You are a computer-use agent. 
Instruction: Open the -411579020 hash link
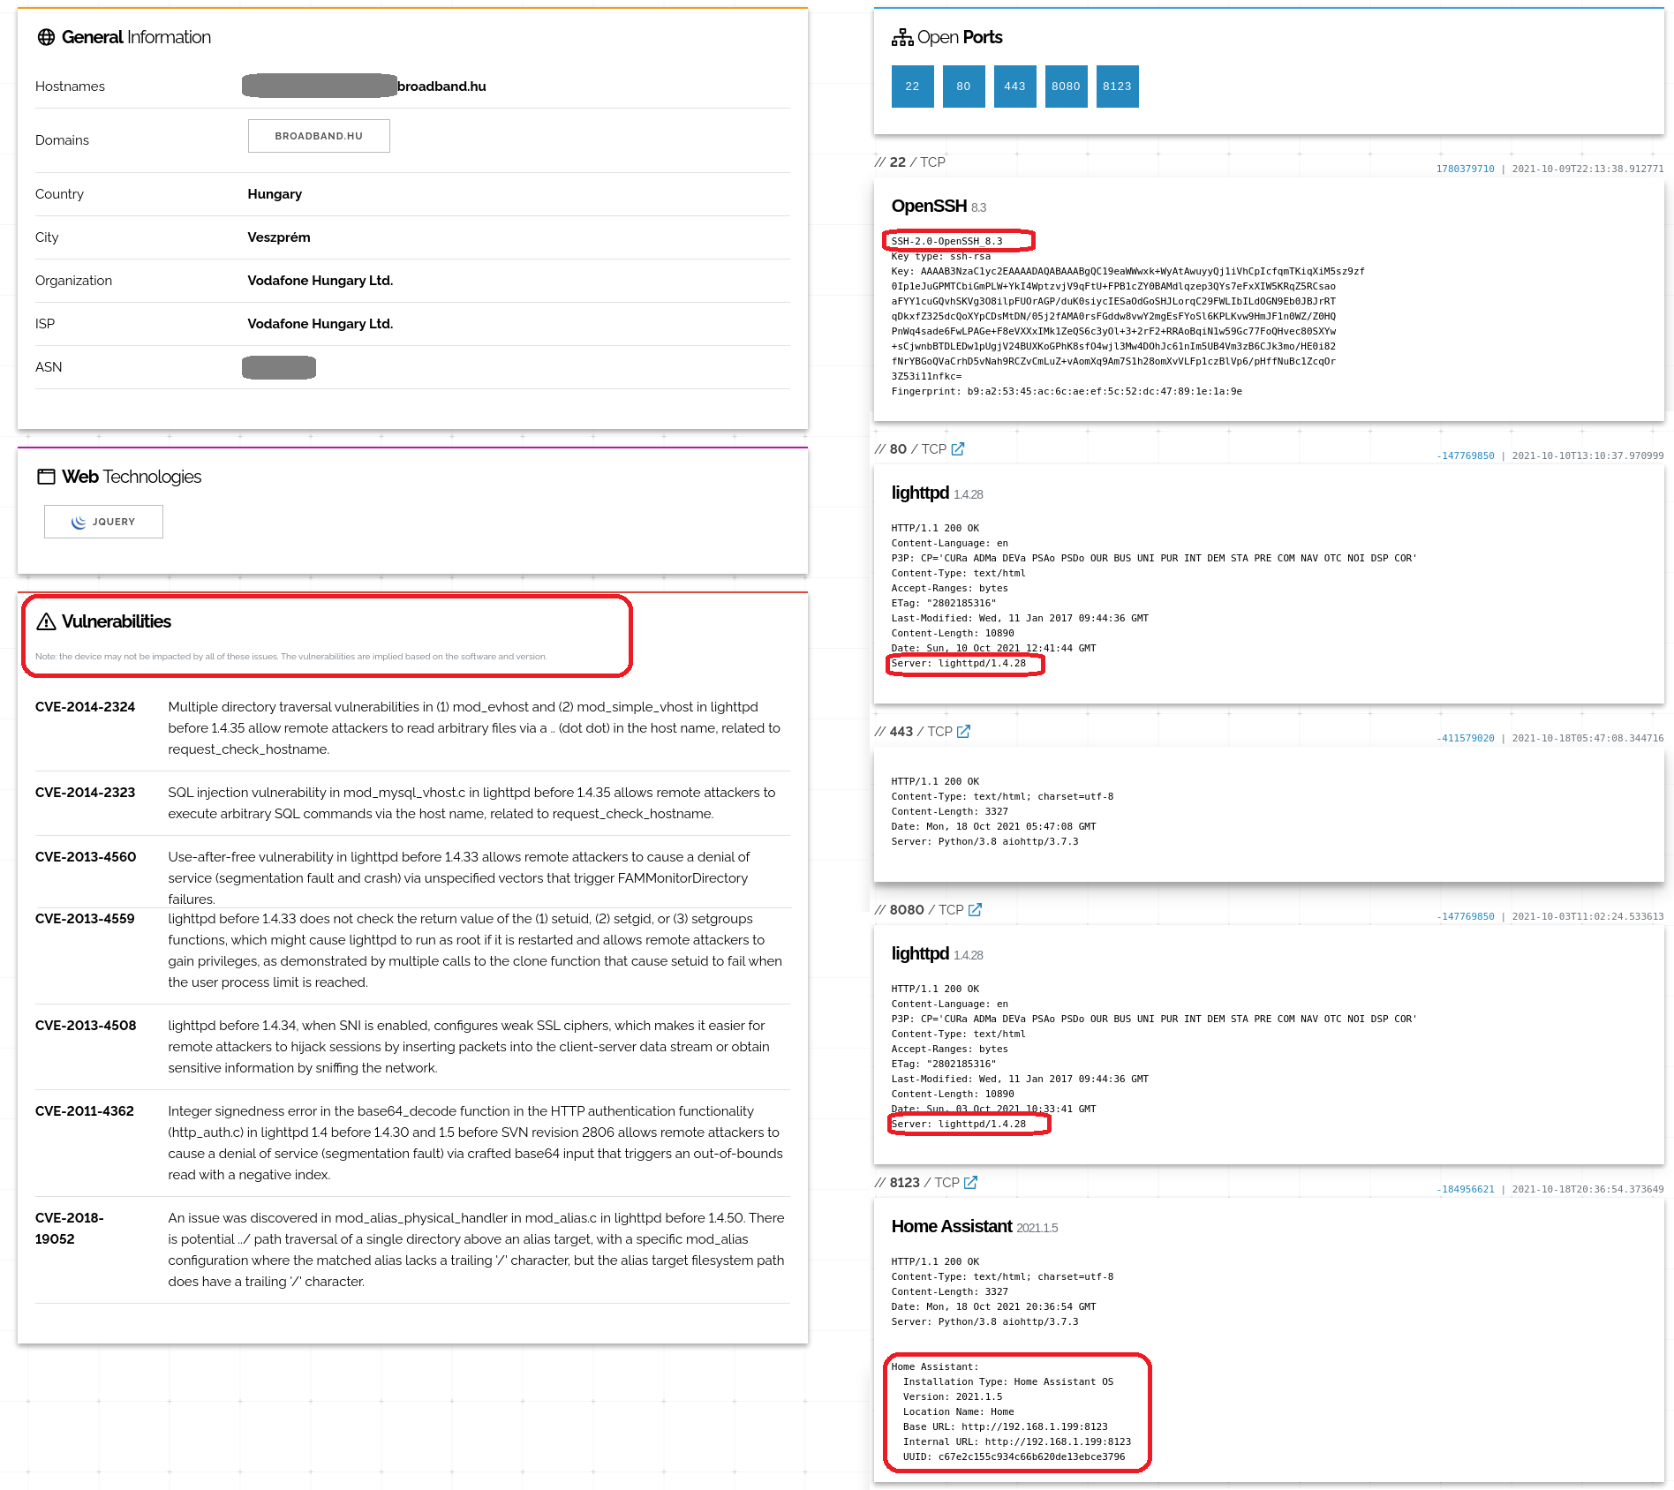[x=1465, y=738]
